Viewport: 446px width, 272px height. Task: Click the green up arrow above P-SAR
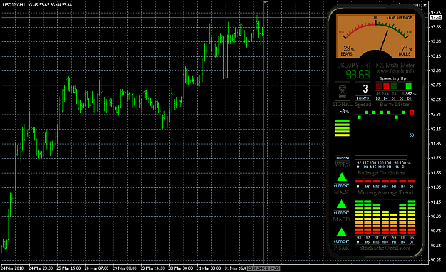pos(341,232)
